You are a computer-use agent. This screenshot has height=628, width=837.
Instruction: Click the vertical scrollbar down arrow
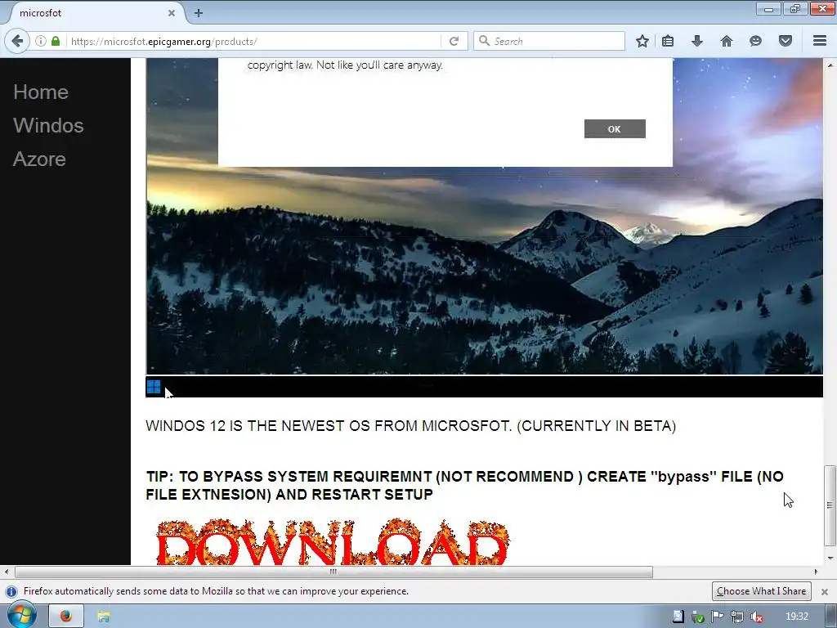[x=830, y=558]
